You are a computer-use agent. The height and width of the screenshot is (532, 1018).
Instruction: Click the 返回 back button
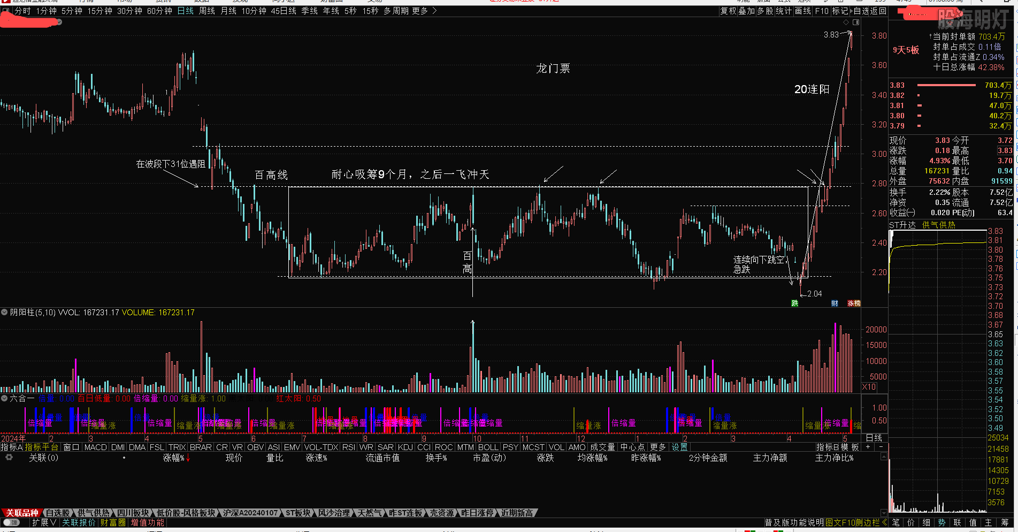(878, 11)
